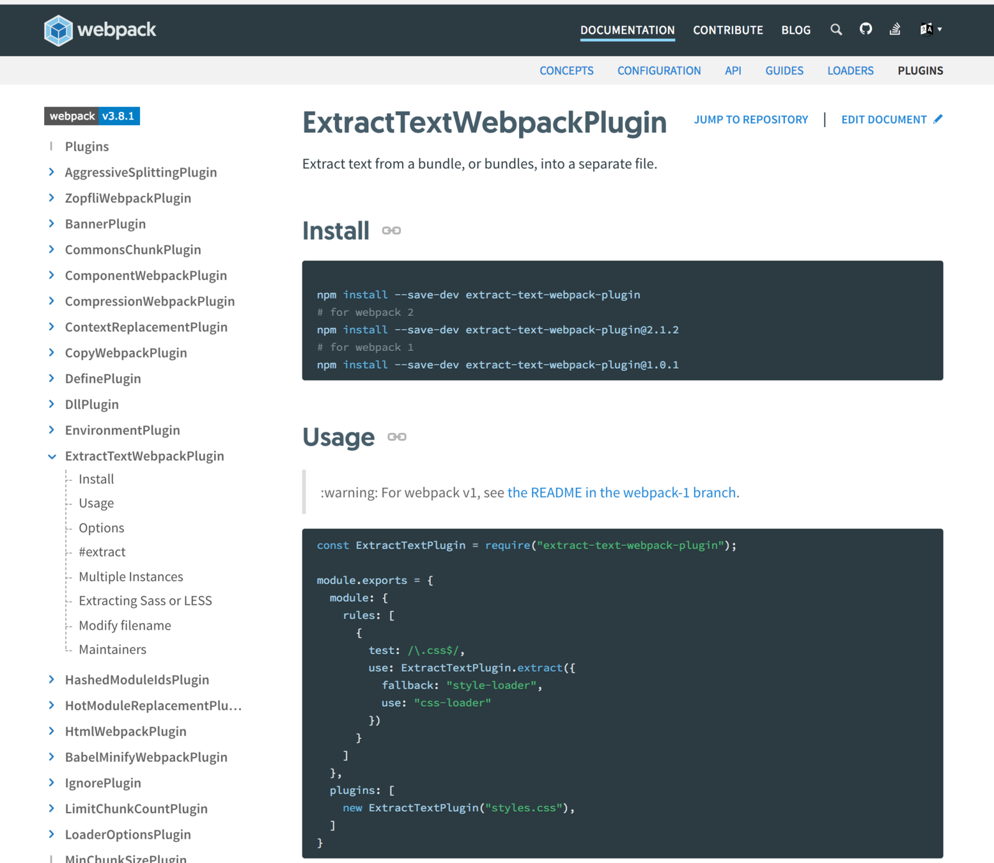Expand DefinePlugin chevron
The width and height of the screenshot is (994, 863).
coord(52,378)
